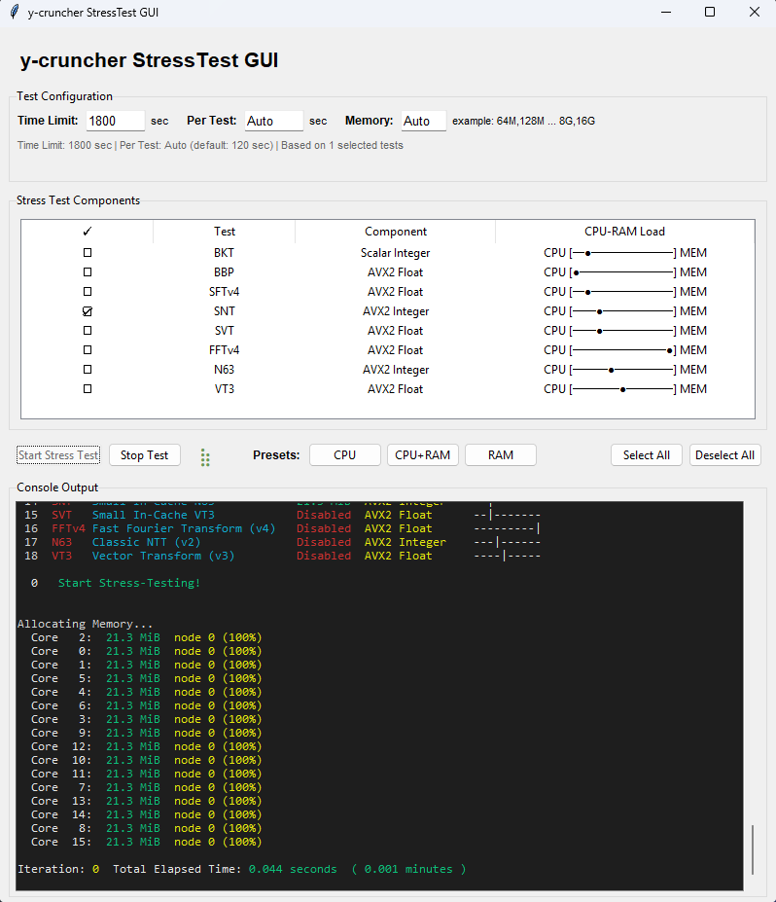
Task: Enable the BBP test checkbox
Action: coord(88,272)
